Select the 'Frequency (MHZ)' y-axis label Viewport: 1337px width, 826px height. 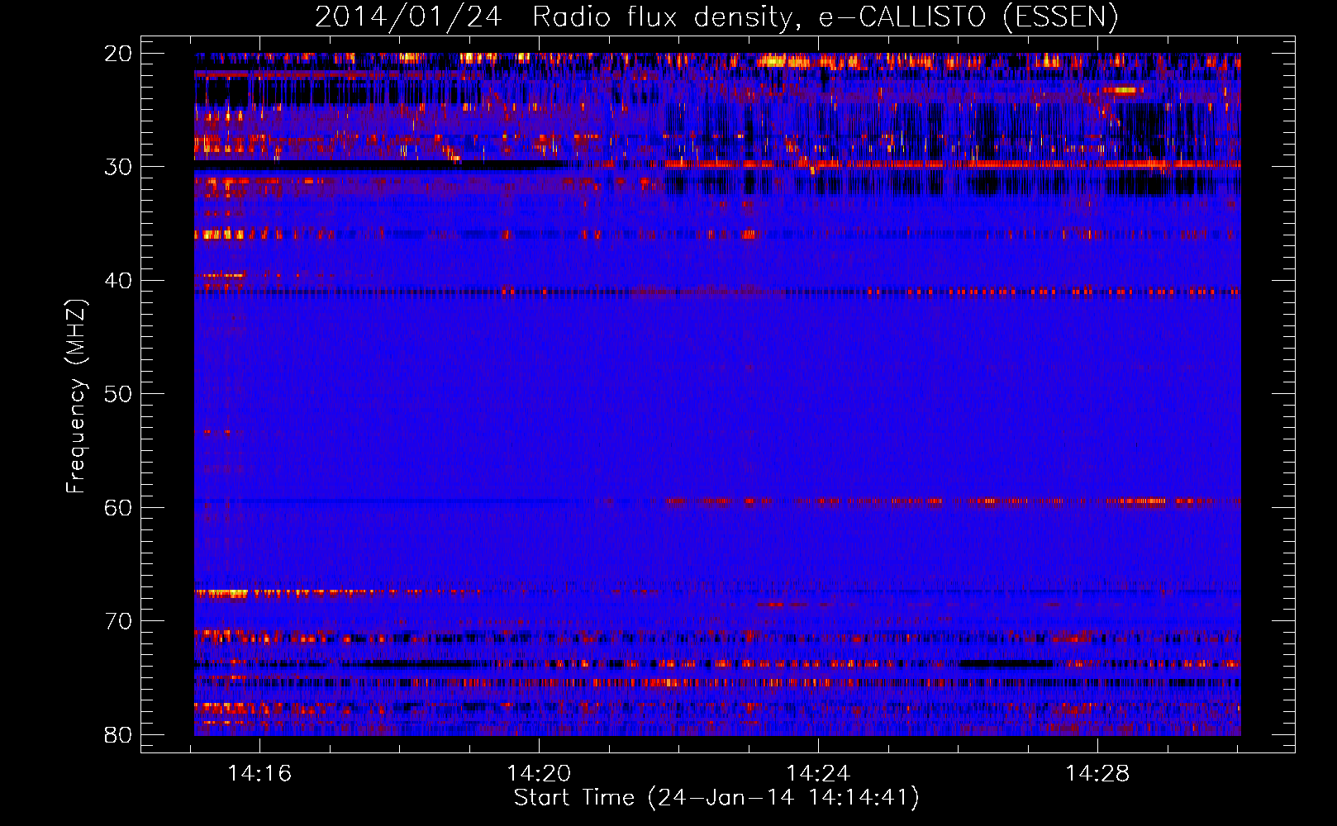(76, 396)
